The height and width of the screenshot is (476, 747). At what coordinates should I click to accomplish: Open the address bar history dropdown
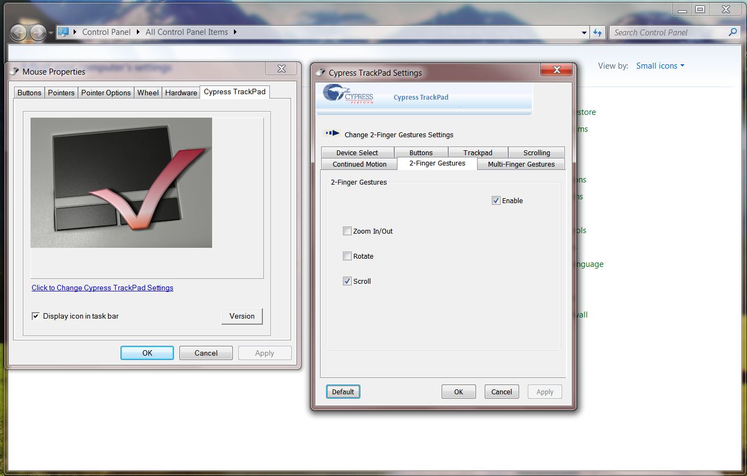coord(584,32)
